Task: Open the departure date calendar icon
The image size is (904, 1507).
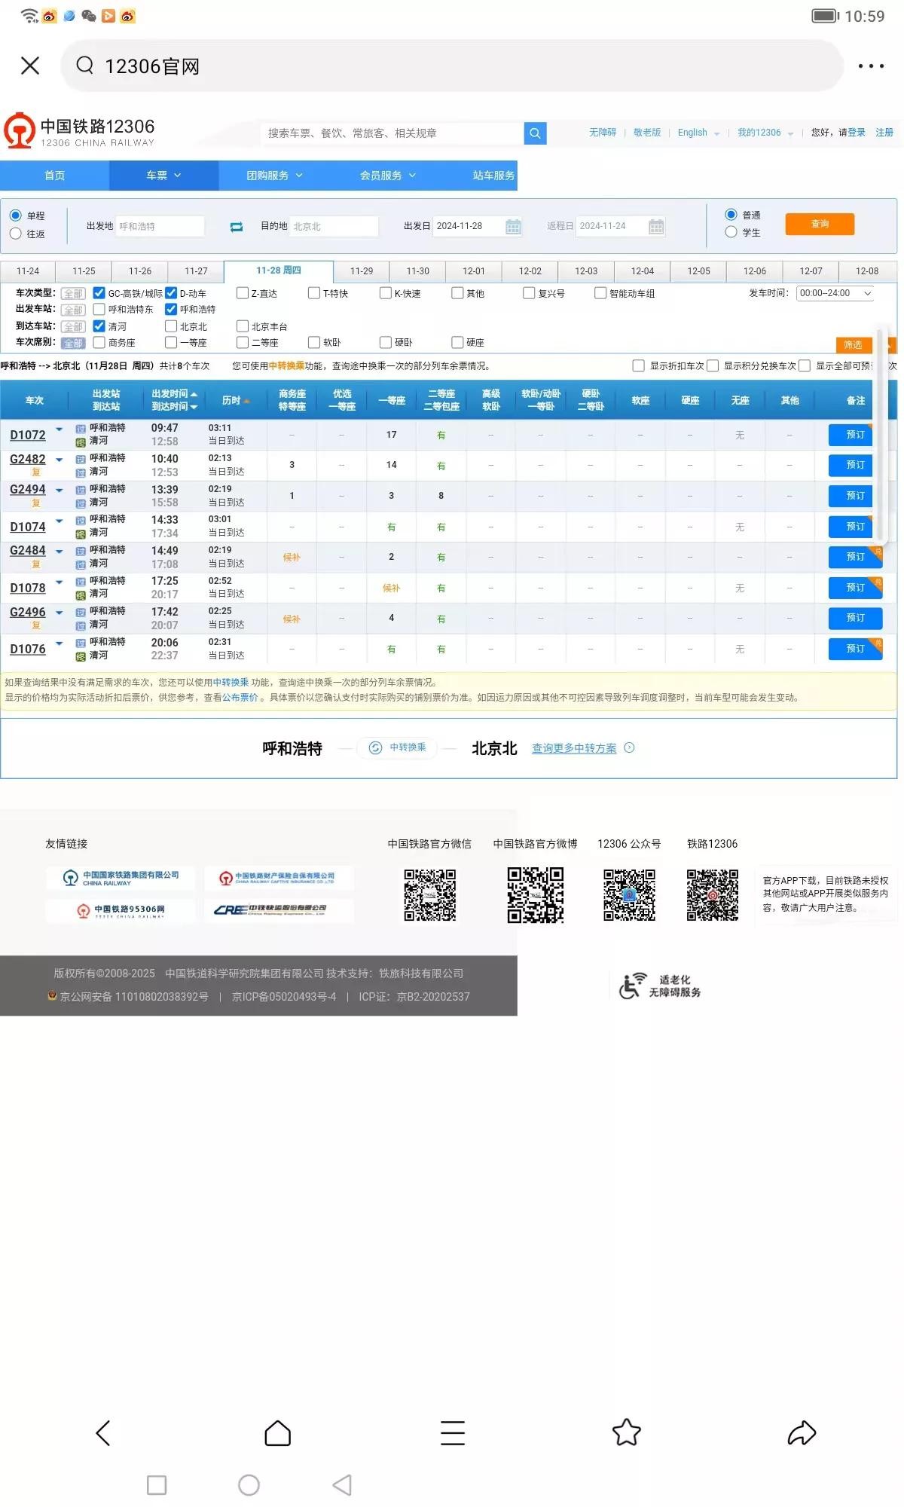Action: pos(513,227)
